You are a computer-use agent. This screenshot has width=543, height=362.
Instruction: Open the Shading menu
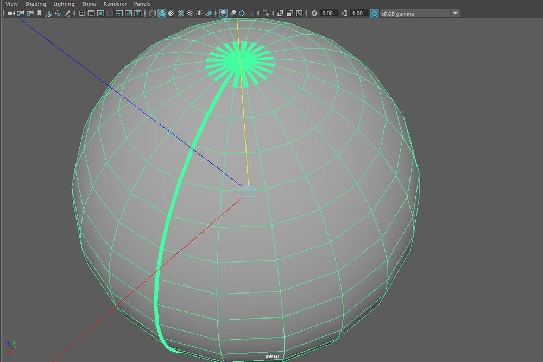(35, 4)
